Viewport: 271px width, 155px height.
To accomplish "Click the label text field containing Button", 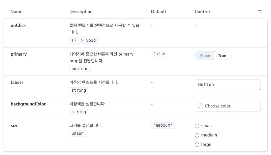I will coord(228,85).
